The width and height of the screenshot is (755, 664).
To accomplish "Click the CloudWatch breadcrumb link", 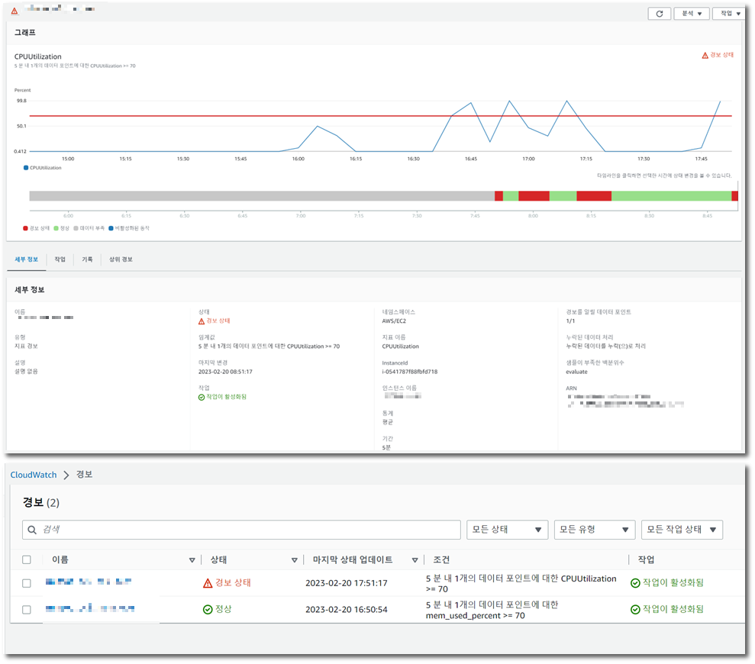I will point(34,475).
